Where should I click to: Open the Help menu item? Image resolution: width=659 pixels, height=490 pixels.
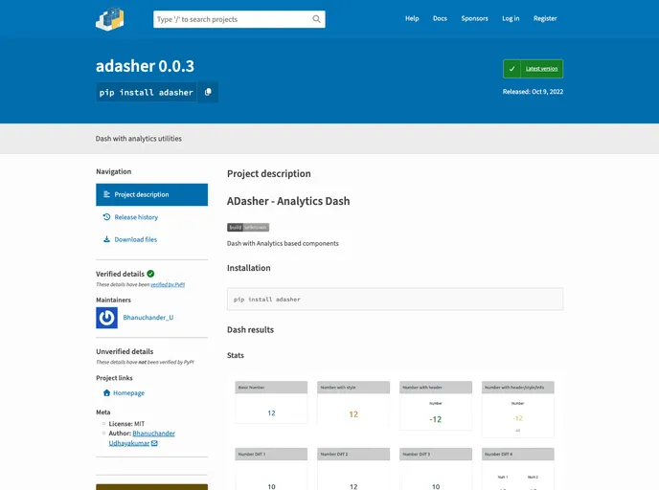point(412,18)
